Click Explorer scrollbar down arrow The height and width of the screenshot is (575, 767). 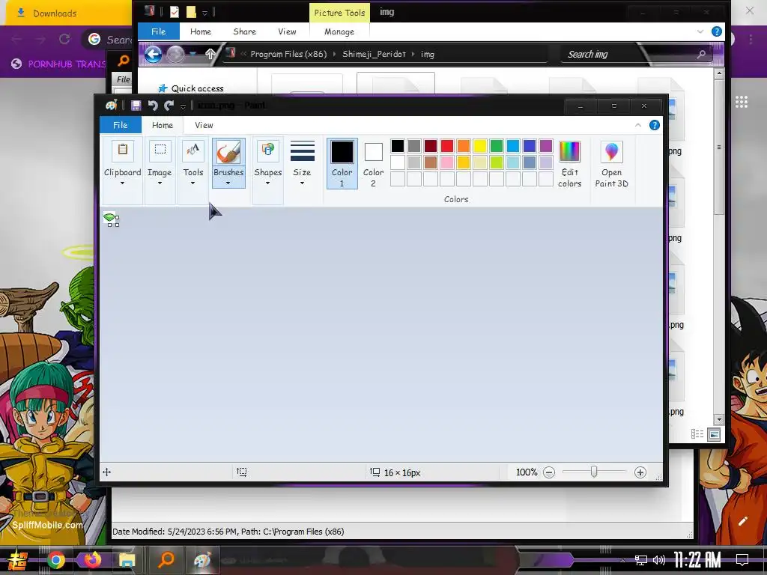[x=718, y=419]
